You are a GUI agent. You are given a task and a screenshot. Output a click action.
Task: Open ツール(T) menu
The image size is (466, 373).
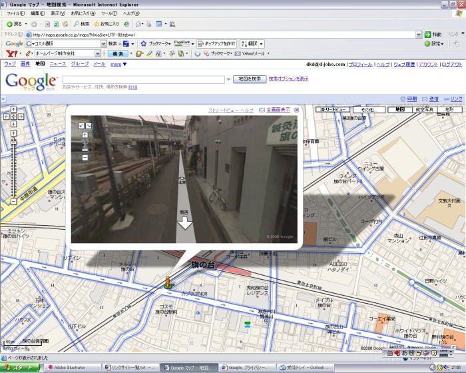click(109, 13)
